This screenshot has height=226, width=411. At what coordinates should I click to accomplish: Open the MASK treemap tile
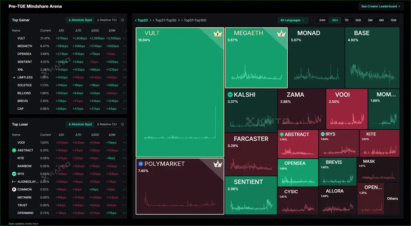[378, 170]
